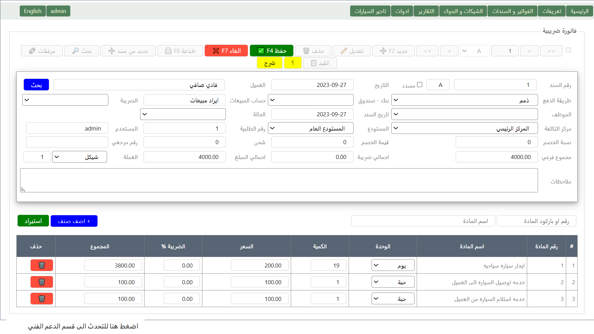Click the notes (ملاحظات) text area
Image resolution: width=594 pixels, height=334 pixels.
(x=279, y=180)
